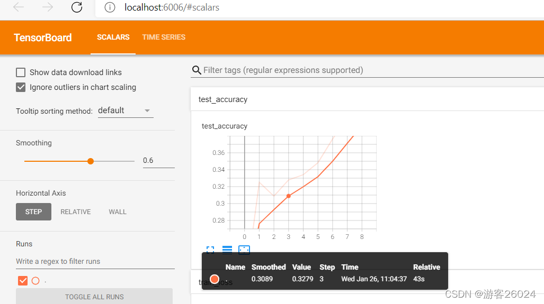Viewport: 544px width, 304px height.
Task: Toggle Ignore outliers in chart scaling
Action: point(21,87)
